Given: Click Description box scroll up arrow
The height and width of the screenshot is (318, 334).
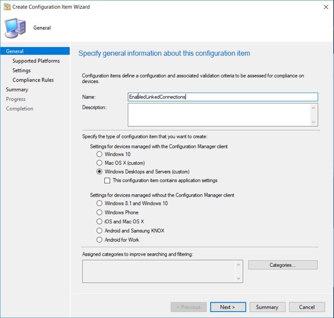Looking at the screenshot, I should (314, 108).
